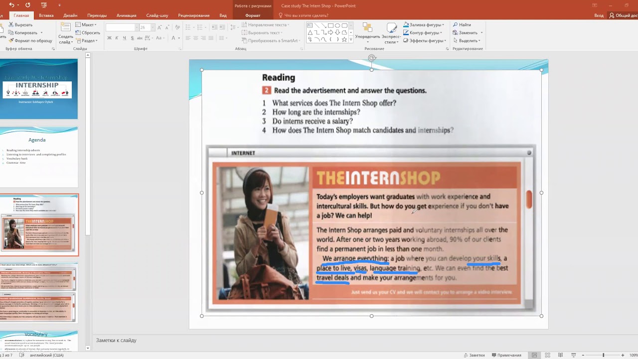Screen dimensions: 638x359
Task: Switch to the Переходы tab
Action: click(x=97, y=15)
